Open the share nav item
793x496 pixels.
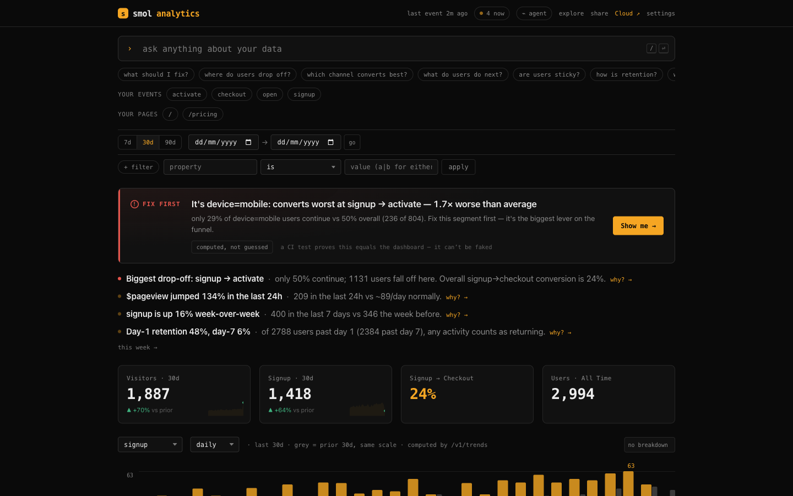599,13
